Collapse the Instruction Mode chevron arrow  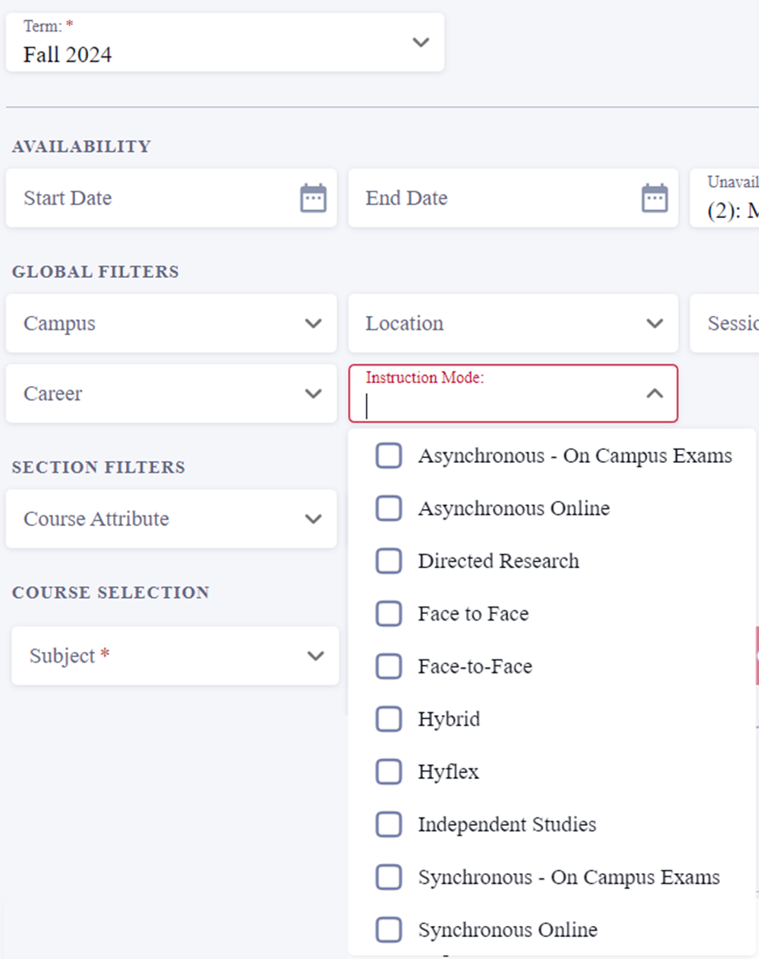[655, 393]
